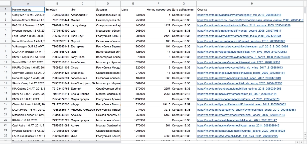Image resolution: width=307 pixels, height=144 pixels.
Task: Open the BMW X7 2021 Krasnodar link
Action: [x=238, y=99]
